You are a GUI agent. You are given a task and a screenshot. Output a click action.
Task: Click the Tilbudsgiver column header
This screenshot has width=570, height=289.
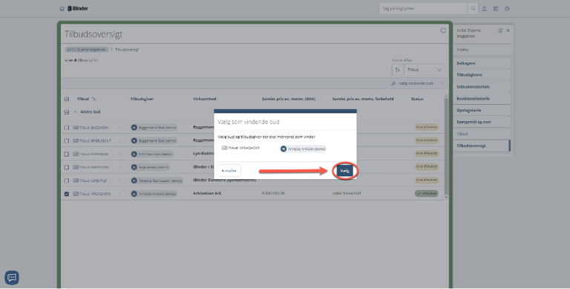click(142, 99)
